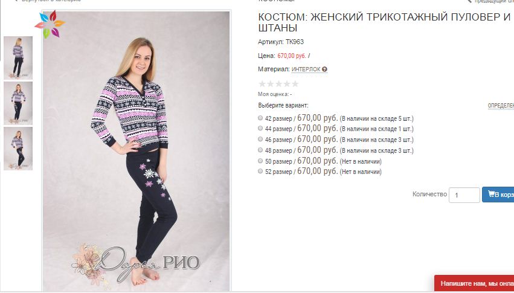The image size is (514, 293).
Task: Add the item with the В корзину button
Action: pos(498,195)
